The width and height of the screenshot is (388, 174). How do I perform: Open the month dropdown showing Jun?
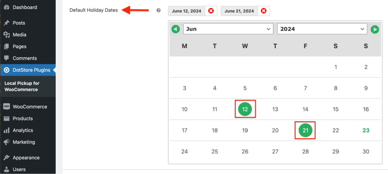pyautogui.click(x=228, y=29)
